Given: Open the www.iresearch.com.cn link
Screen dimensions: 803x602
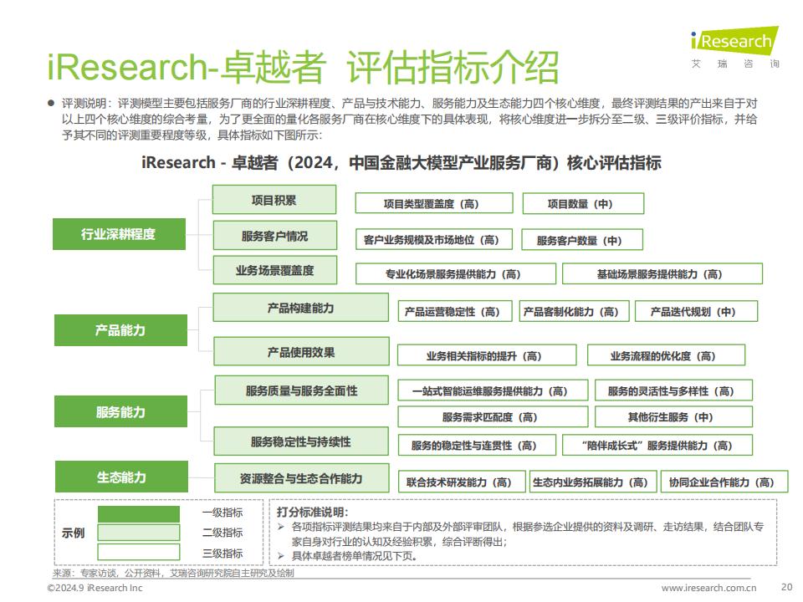Looking at the screenshot, I should 708,588.
